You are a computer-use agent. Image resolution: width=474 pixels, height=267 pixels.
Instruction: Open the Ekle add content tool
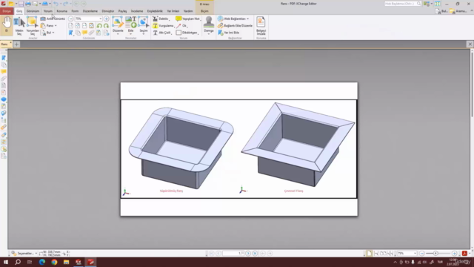[130, 25]
